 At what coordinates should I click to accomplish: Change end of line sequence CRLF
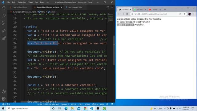pos(81,104)
